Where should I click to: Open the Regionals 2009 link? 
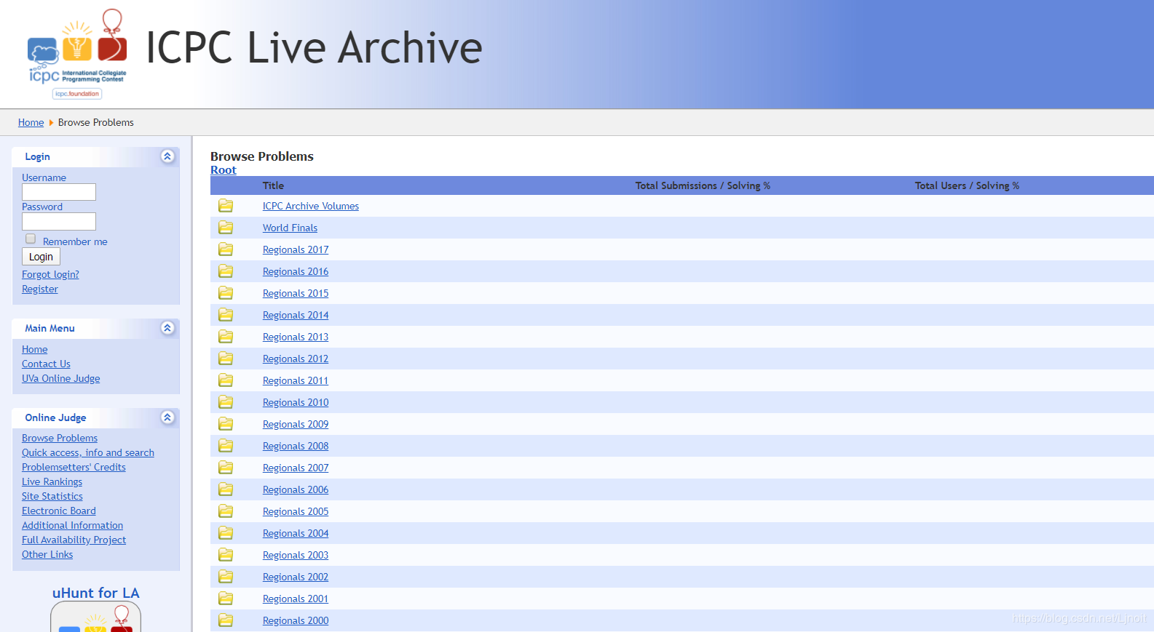[x=296, y=424]
